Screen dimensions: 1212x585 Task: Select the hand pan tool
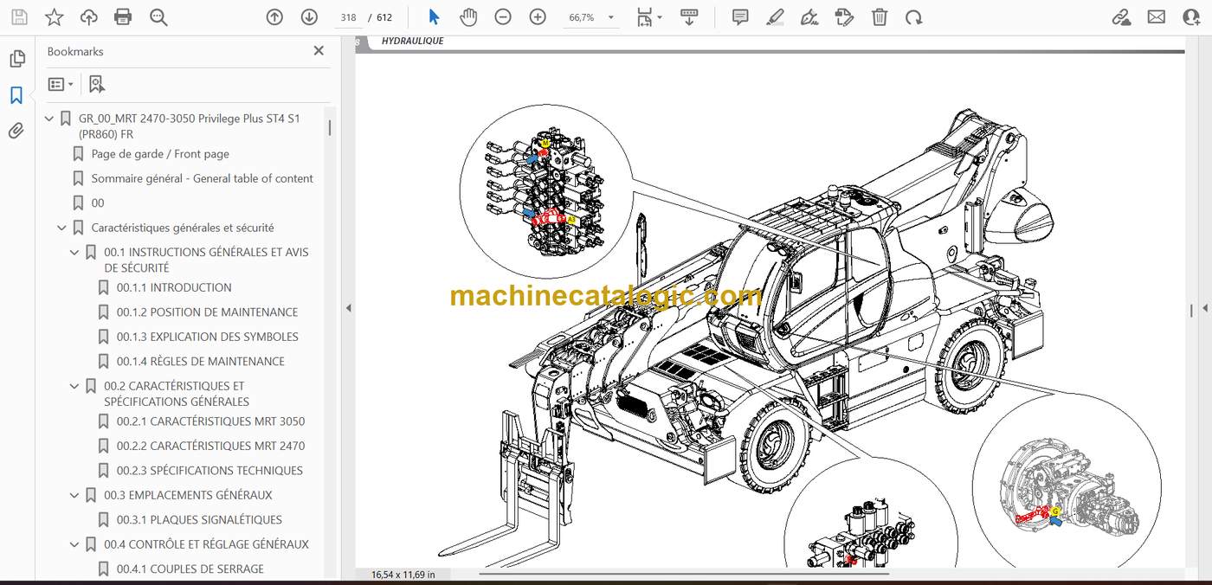pyautogui.click(x=468, y=17)
